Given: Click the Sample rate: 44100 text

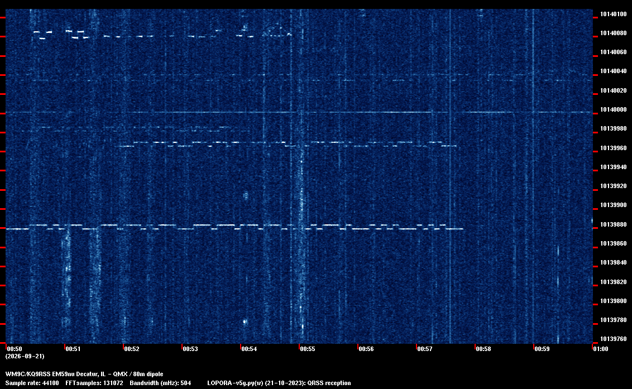Looking at the screenshot, I should [x=32, y=383].
